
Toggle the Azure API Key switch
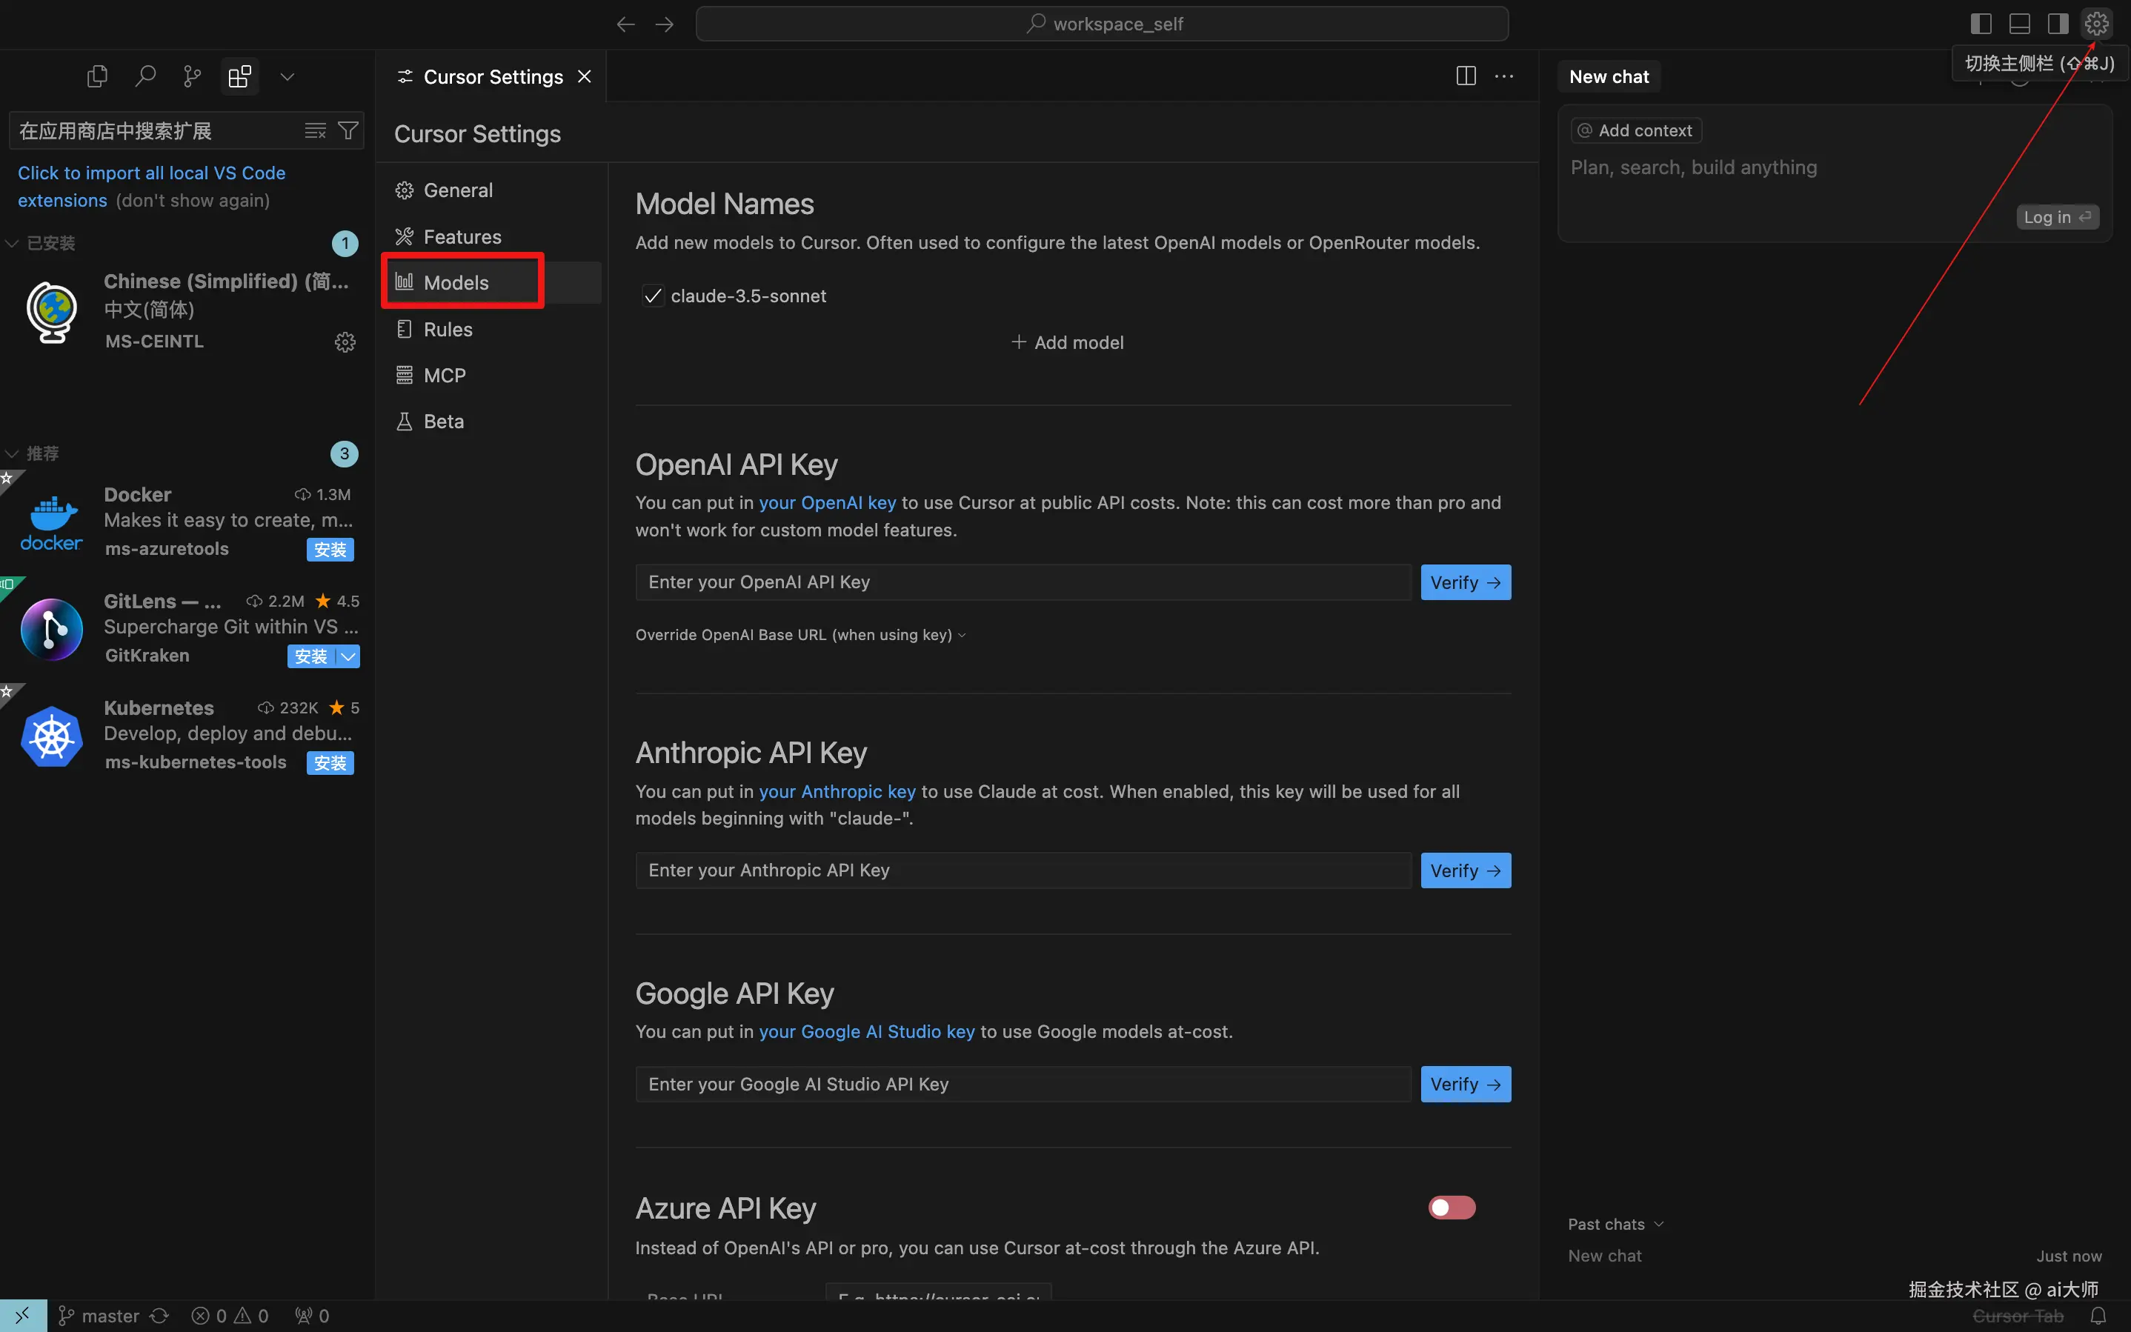pyautogui.click(x=1452, y=1207)
